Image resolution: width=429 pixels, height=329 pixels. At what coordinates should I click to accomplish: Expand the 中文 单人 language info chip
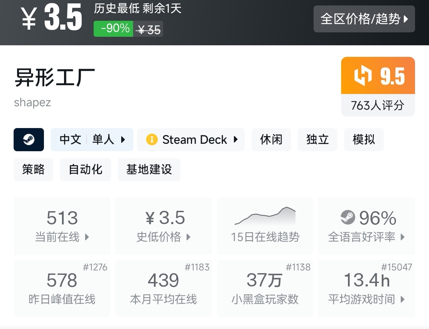coord(92,140)
